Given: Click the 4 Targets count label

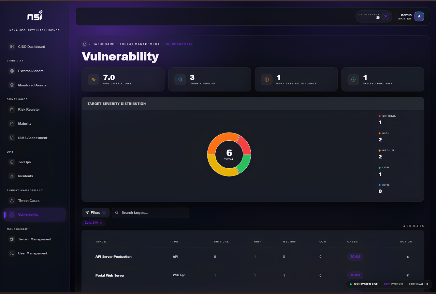Looking at the screenshot, I should tap(413, 226).
